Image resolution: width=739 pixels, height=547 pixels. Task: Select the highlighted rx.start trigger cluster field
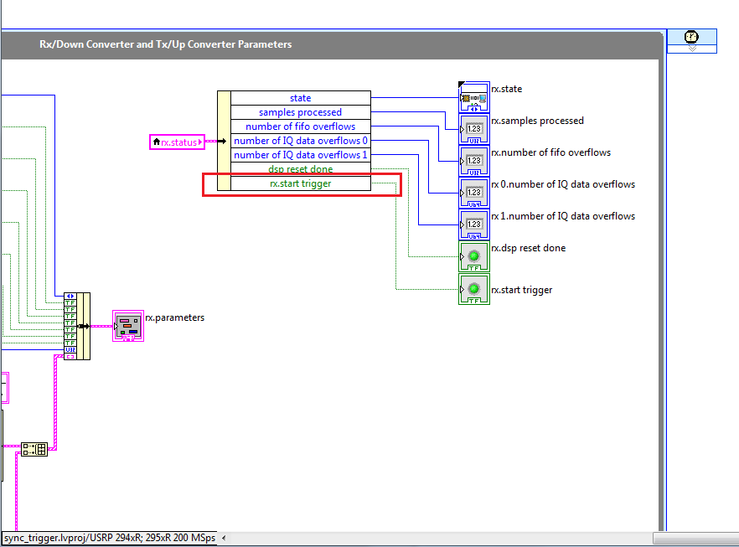click(x=300, y=183)
